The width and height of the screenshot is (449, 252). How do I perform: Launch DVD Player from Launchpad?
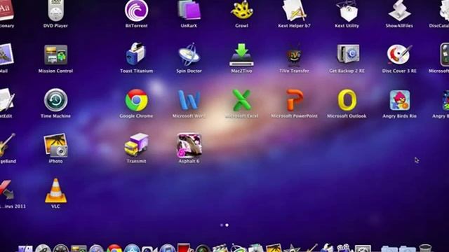point(55,11)
